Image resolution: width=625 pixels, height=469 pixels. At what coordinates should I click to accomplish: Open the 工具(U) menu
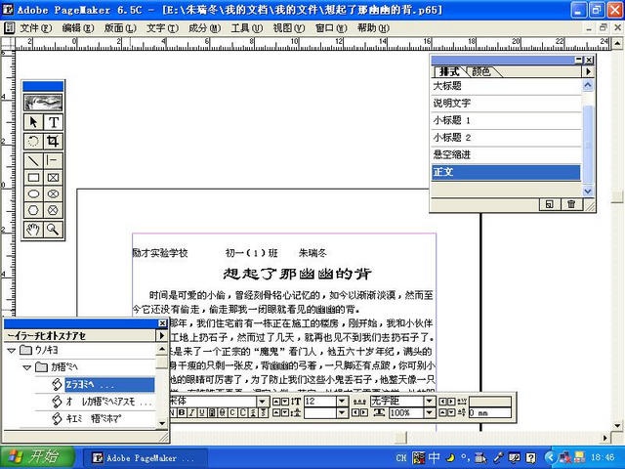(247, 28)
